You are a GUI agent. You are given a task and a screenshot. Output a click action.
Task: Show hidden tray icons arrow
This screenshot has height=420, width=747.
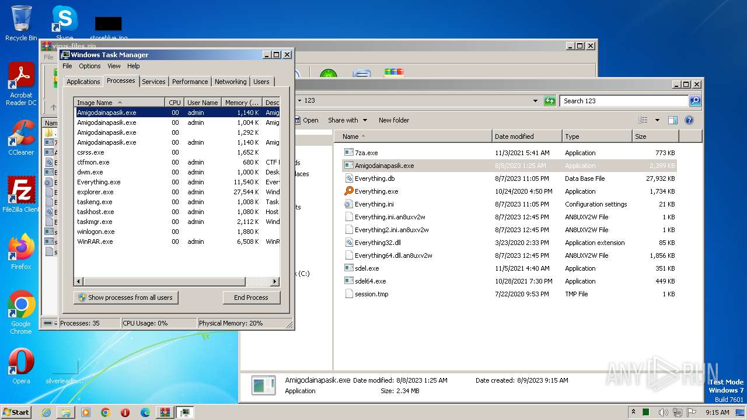coord(634,412)
